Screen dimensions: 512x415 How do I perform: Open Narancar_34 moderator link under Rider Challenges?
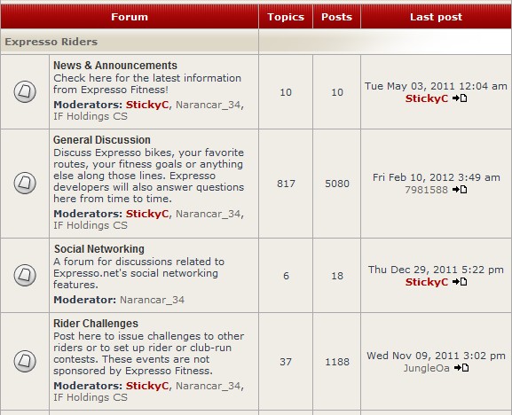coord(209,386)
